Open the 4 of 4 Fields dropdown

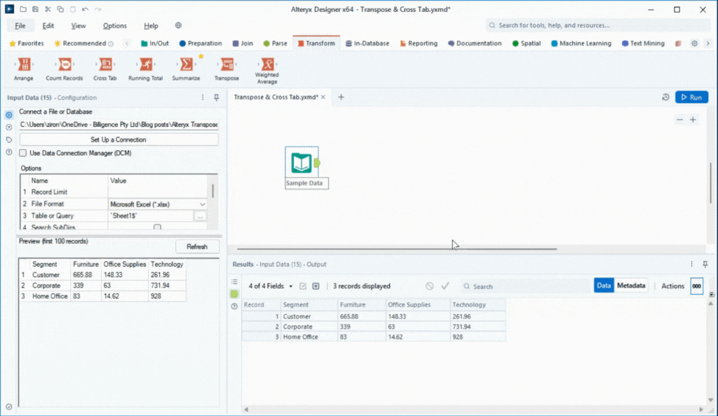(x=270, y=286)
